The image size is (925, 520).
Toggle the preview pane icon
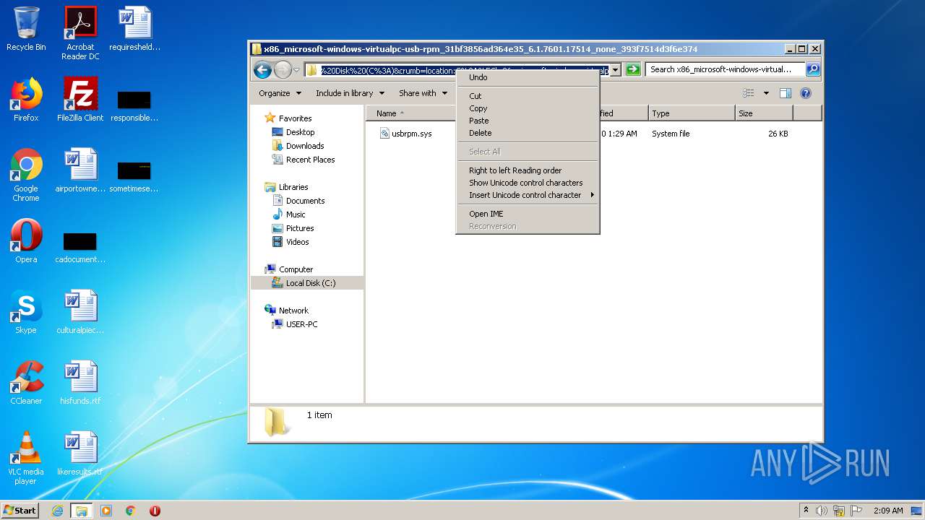click(786, 93)
